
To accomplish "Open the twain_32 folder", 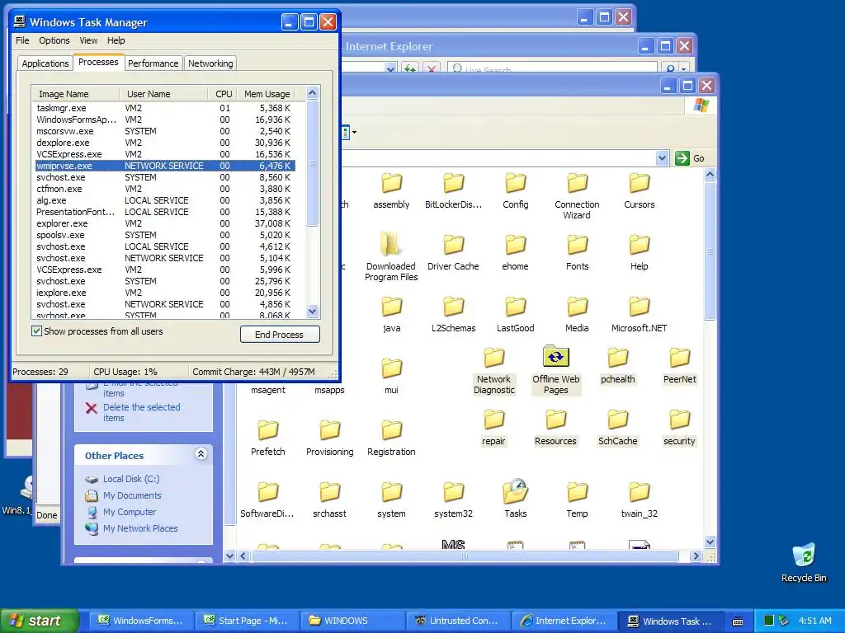I will [640, 500].
